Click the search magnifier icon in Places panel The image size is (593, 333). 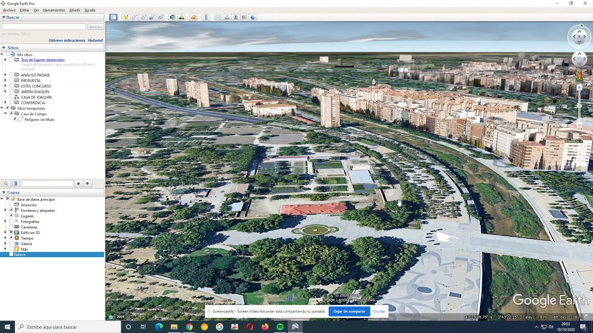[x=6, y=184]
